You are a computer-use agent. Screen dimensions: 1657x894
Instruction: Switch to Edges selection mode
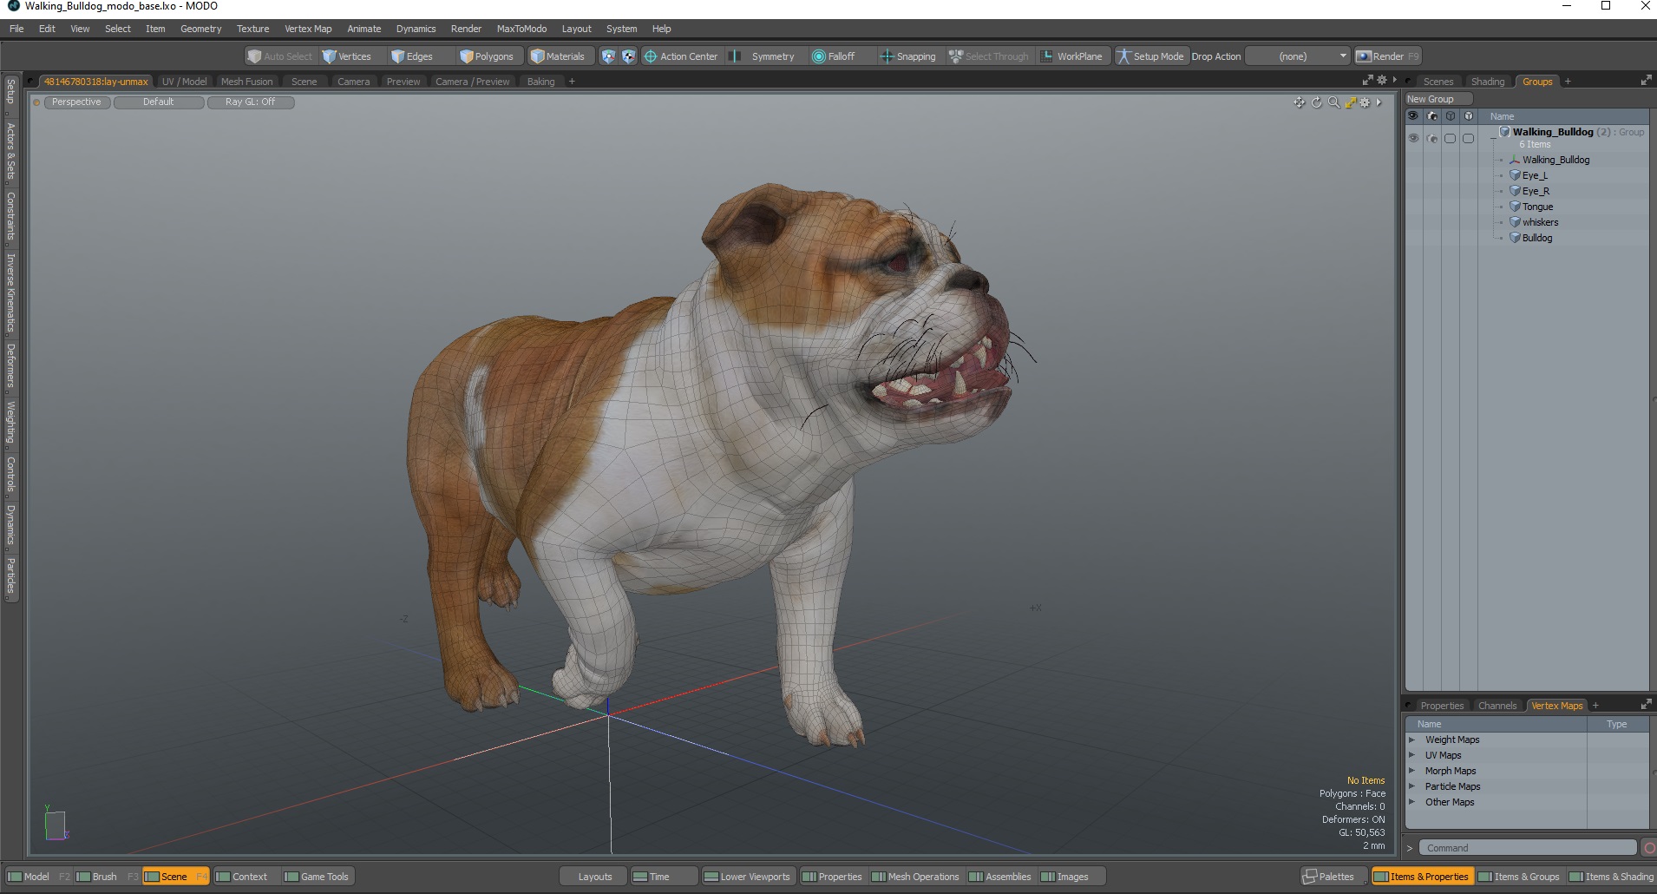coord(412,56)
